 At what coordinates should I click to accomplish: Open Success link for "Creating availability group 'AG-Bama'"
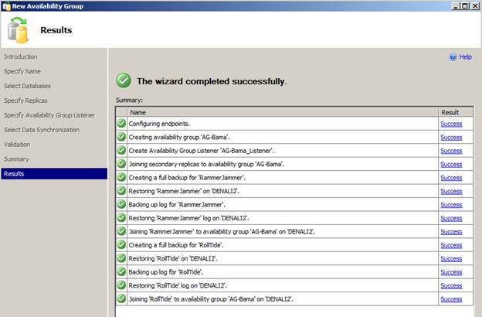[x=451, y=138]
